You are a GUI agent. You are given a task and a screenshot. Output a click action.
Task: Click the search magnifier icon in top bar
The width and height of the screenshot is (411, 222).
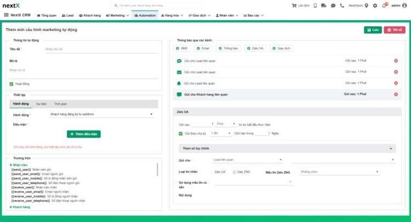pyautogui.click(x=116, y=5)
